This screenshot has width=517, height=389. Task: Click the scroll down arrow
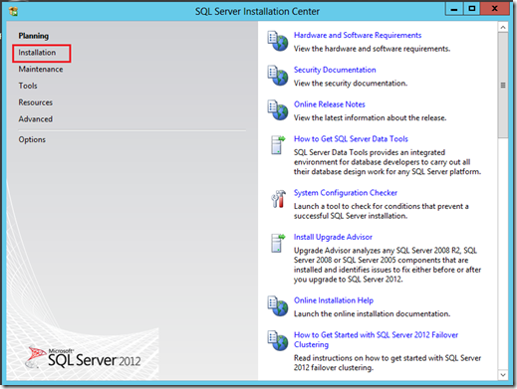(x=503, y=375)
